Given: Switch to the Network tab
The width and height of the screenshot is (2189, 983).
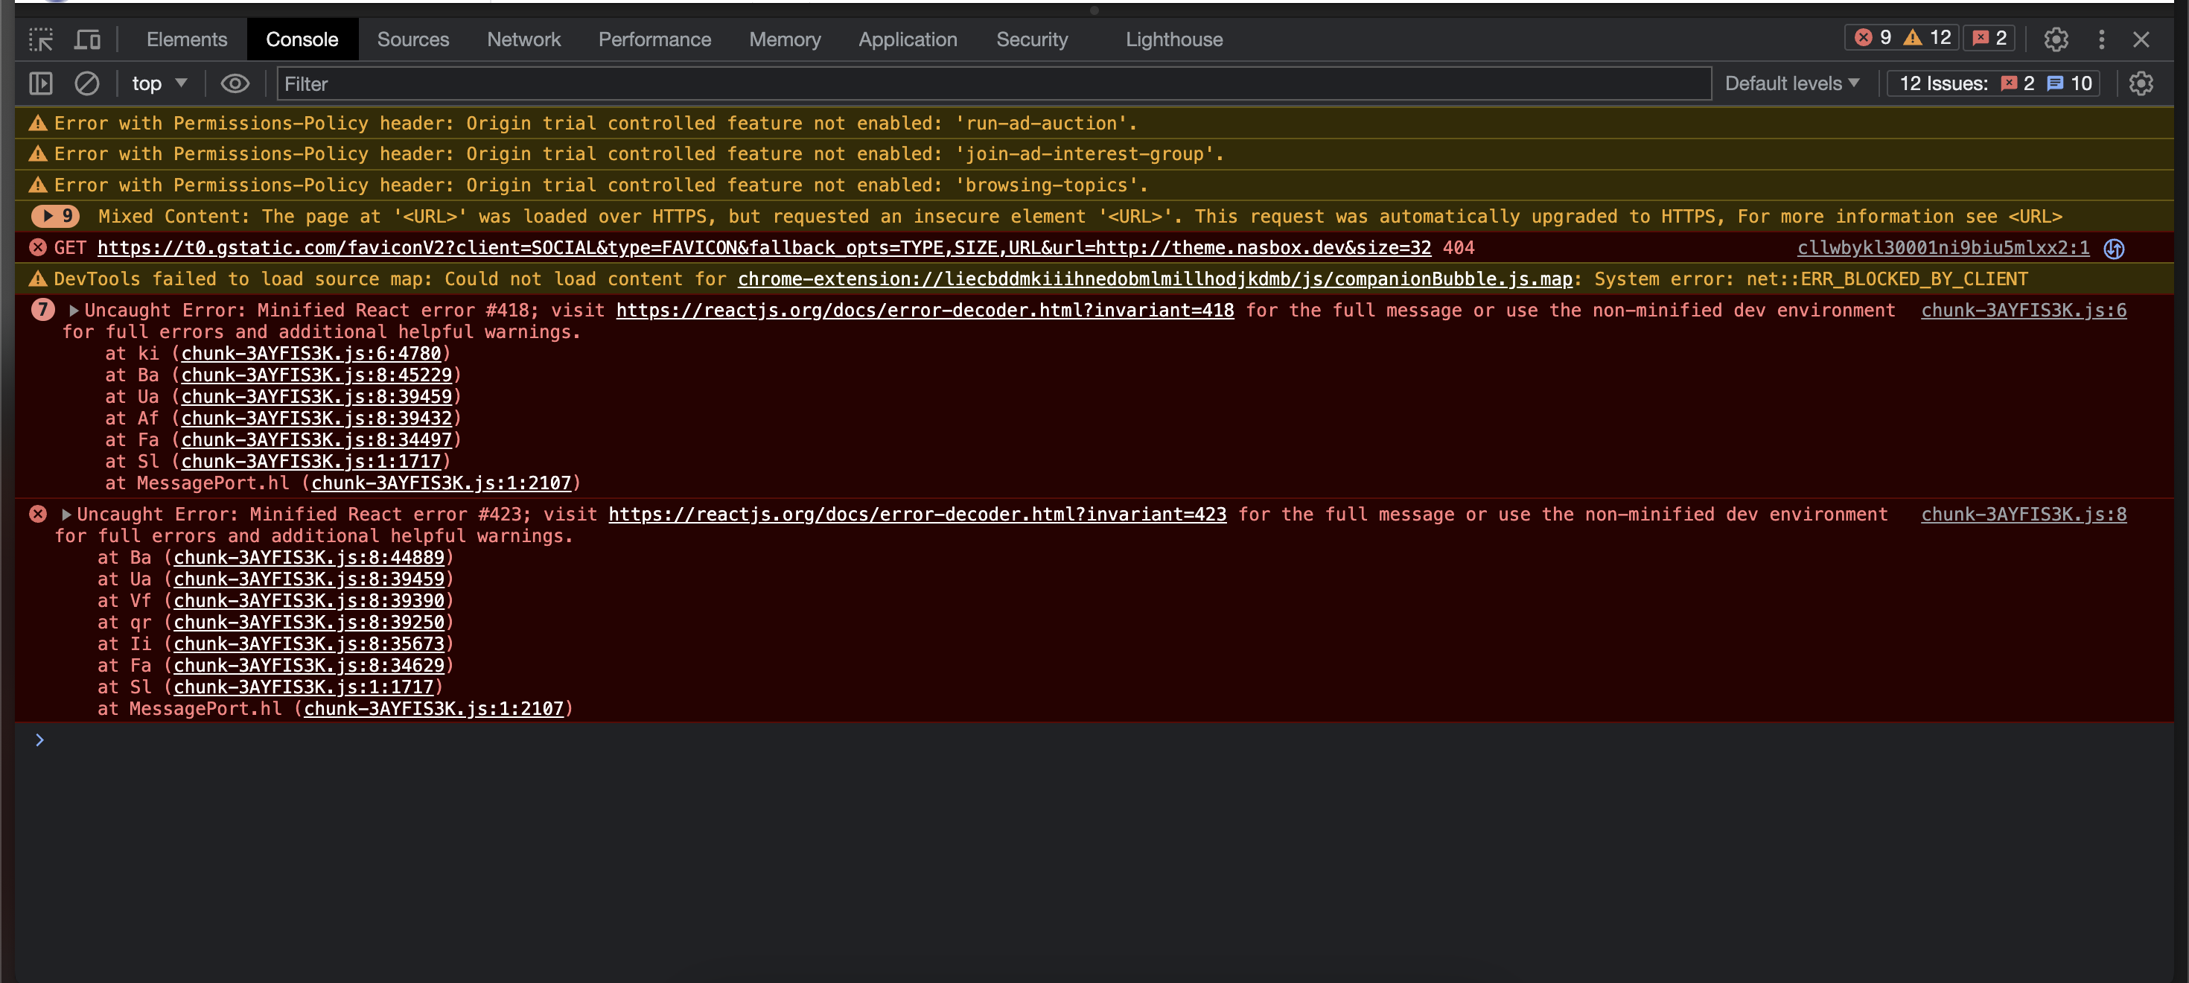Looking at the screenshot, I should coord(523,39).
